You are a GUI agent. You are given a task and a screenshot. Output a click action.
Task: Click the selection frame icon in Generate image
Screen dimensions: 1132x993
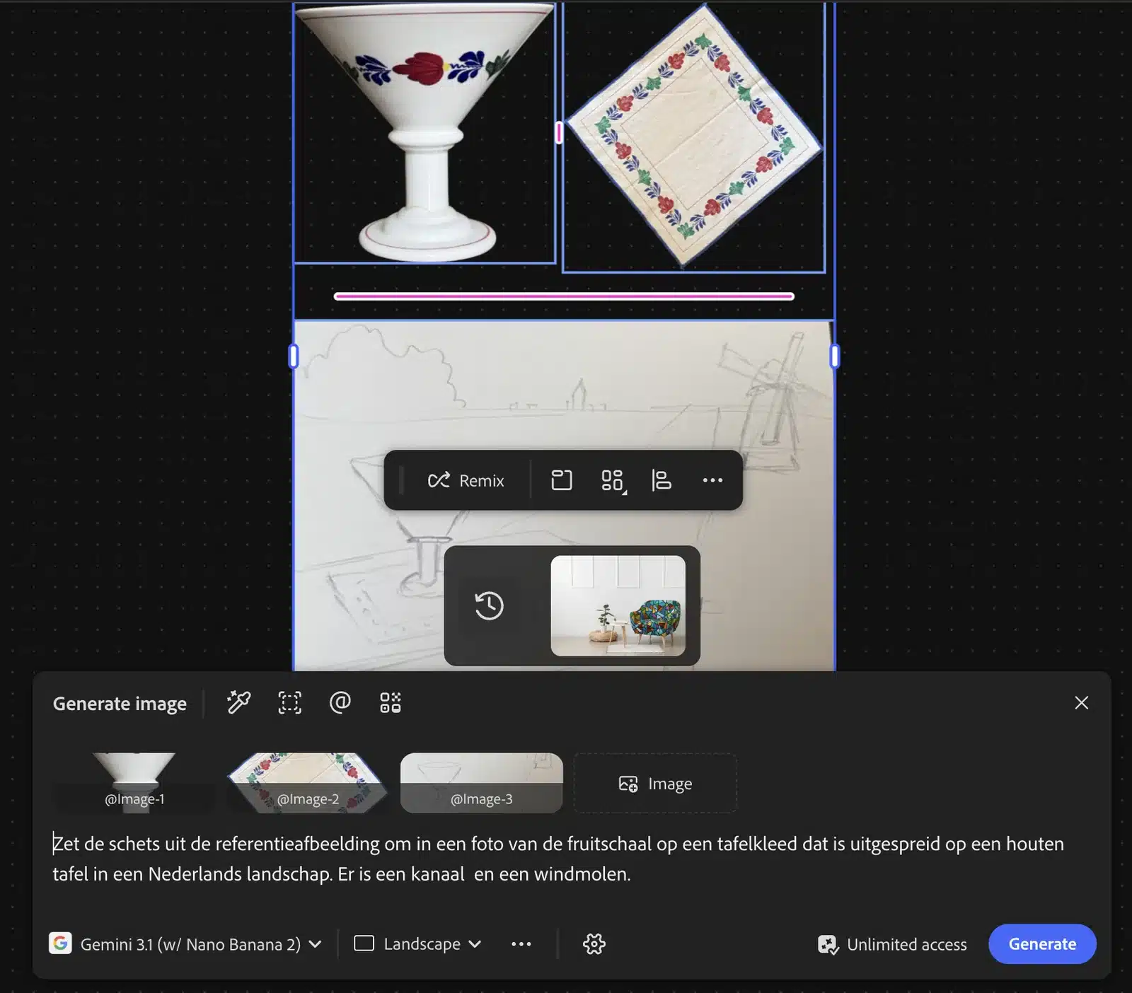click(289, 702)
